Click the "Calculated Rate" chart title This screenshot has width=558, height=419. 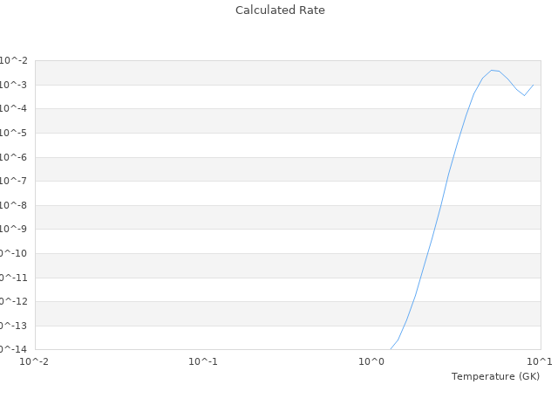(x=279, y=10)
